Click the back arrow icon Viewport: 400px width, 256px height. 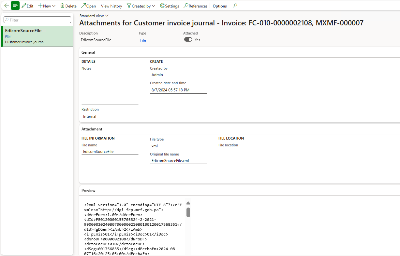[x=6, y=6]
